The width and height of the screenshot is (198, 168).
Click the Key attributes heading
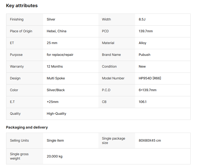pos(22,6)
